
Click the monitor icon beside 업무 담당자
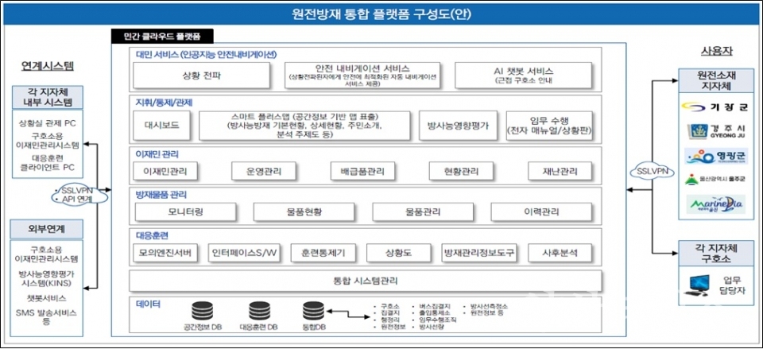pos(699,286)
